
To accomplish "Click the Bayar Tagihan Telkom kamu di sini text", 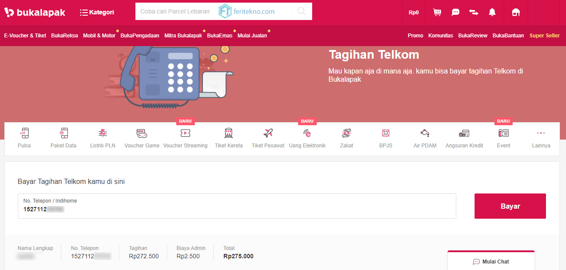I will [71, 182].
